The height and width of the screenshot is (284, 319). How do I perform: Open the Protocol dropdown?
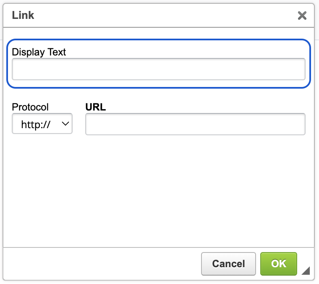coord(42,124)
